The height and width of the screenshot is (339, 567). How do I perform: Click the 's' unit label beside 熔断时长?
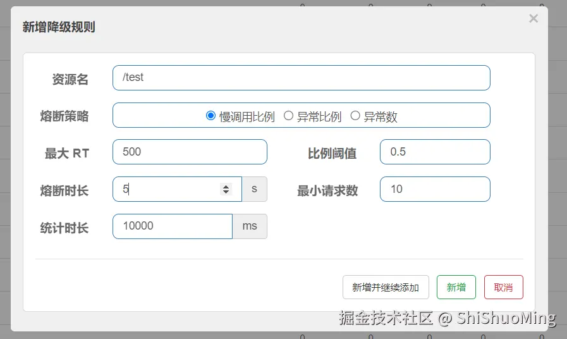pyautogui.click(x=254, y=189)
